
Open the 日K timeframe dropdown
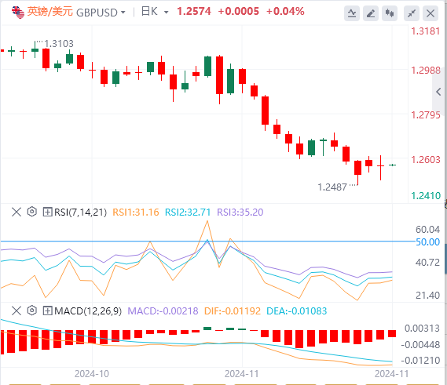167,13
